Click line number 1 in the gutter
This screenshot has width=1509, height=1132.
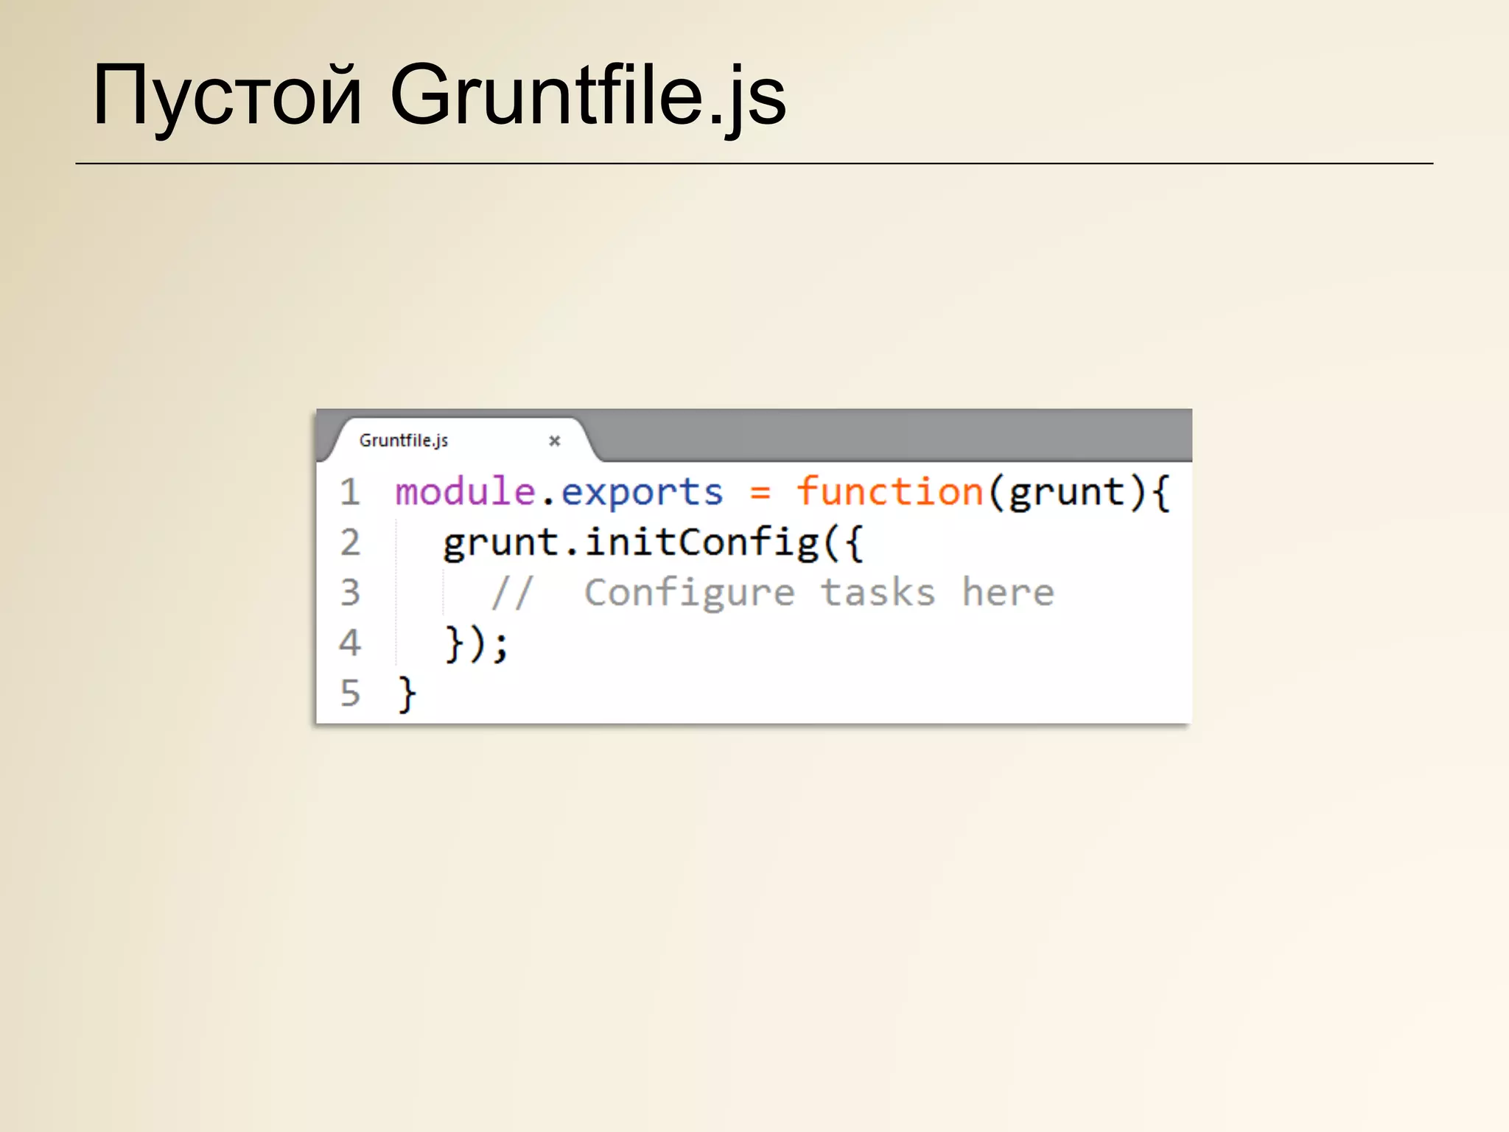tap(350, 492)
